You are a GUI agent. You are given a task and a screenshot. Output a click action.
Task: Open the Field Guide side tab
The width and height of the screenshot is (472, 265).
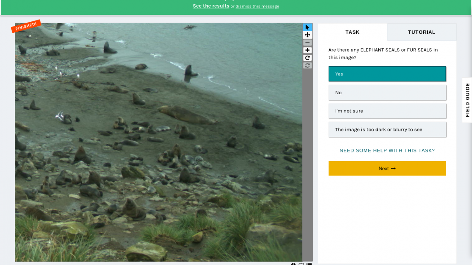[467, 100]
